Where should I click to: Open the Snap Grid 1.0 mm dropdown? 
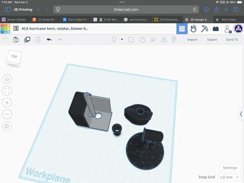(x=229, y=177)
